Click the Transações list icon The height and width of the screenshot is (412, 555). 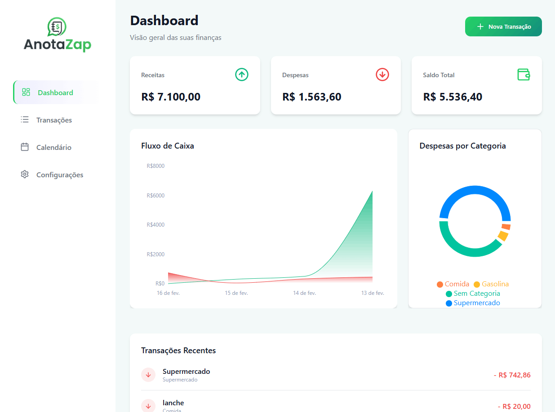[x=25, y=120]
